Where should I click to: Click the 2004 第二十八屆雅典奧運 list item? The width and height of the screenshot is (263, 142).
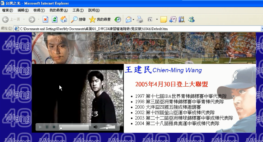coord(177,124)
